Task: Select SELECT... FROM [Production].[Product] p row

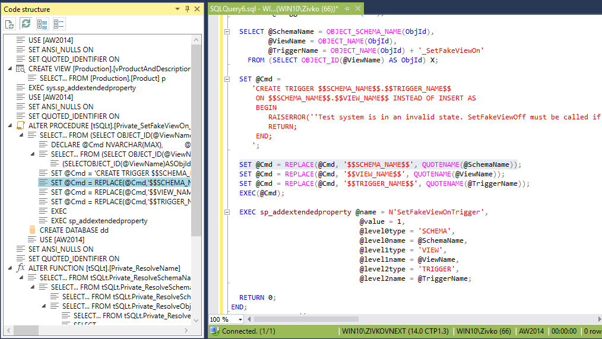Action: (103, 78)
